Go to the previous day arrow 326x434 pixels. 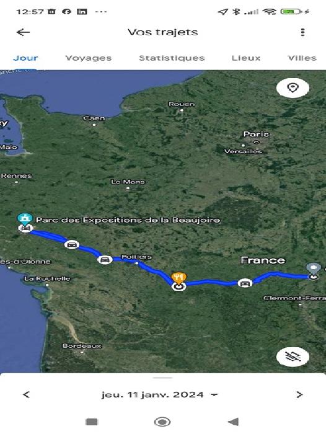point(26,394)
